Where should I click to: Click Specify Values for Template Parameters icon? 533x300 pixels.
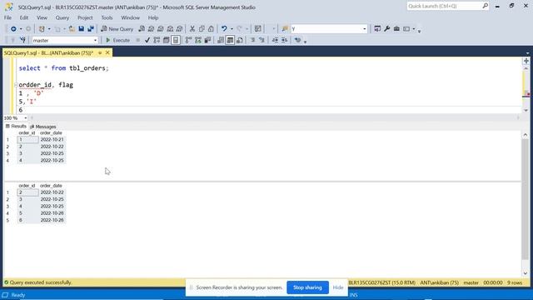(x=298, y=40)
